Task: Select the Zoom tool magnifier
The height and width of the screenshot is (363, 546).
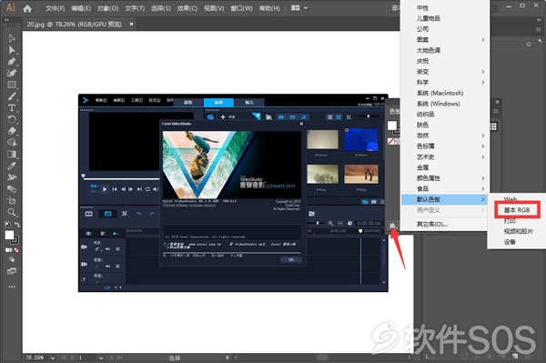Action: (x=12, y=212)
